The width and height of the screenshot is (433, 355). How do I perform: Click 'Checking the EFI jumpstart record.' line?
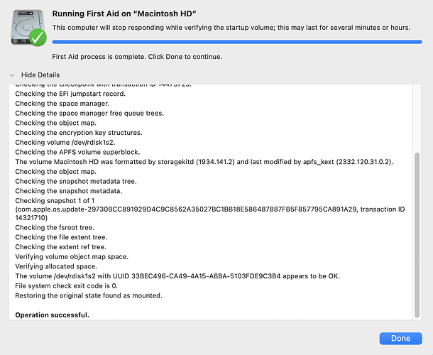(70, 94)
